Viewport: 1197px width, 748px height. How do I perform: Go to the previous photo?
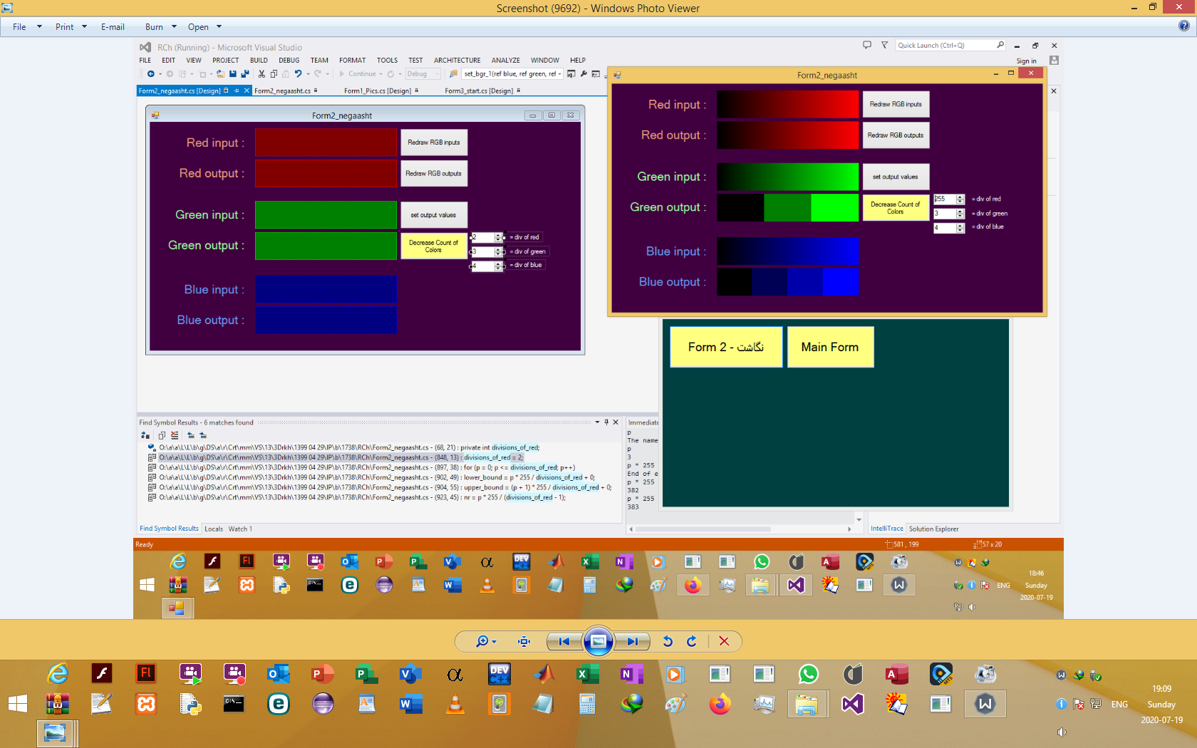[564, 641]
